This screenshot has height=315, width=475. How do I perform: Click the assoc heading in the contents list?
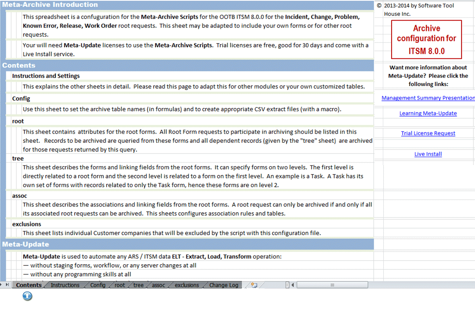[x=19, y=196]
